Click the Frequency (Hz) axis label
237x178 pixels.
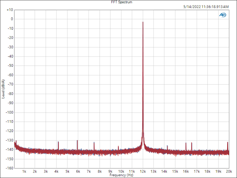(x=121, y=175)
